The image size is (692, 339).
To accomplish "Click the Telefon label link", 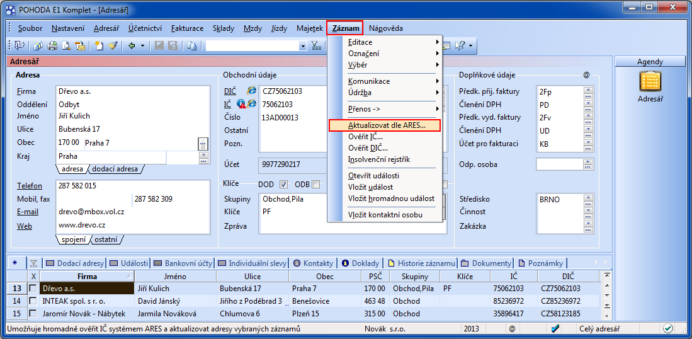I will click(x=30, y=185).
